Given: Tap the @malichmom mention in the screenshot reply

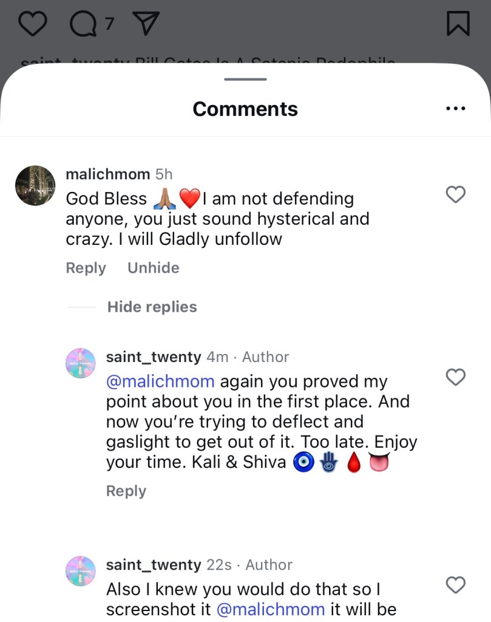Looking at the screenshot, I should (270, 609).
